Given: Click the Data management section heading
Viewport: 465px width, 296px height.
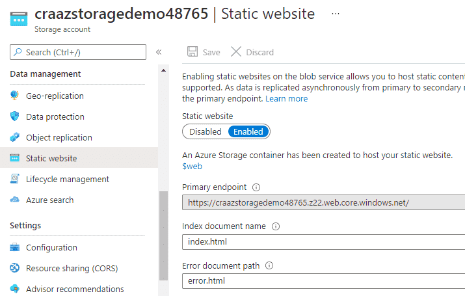Looking at the screenshot, I should (x=45, y=74).
